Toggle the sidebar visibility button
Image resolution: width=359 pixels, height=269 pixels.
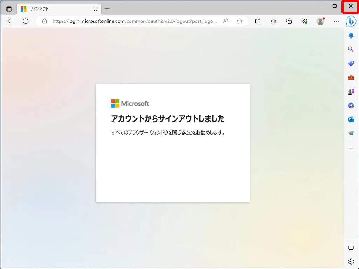pyautogui.click(x=351, y=248)
